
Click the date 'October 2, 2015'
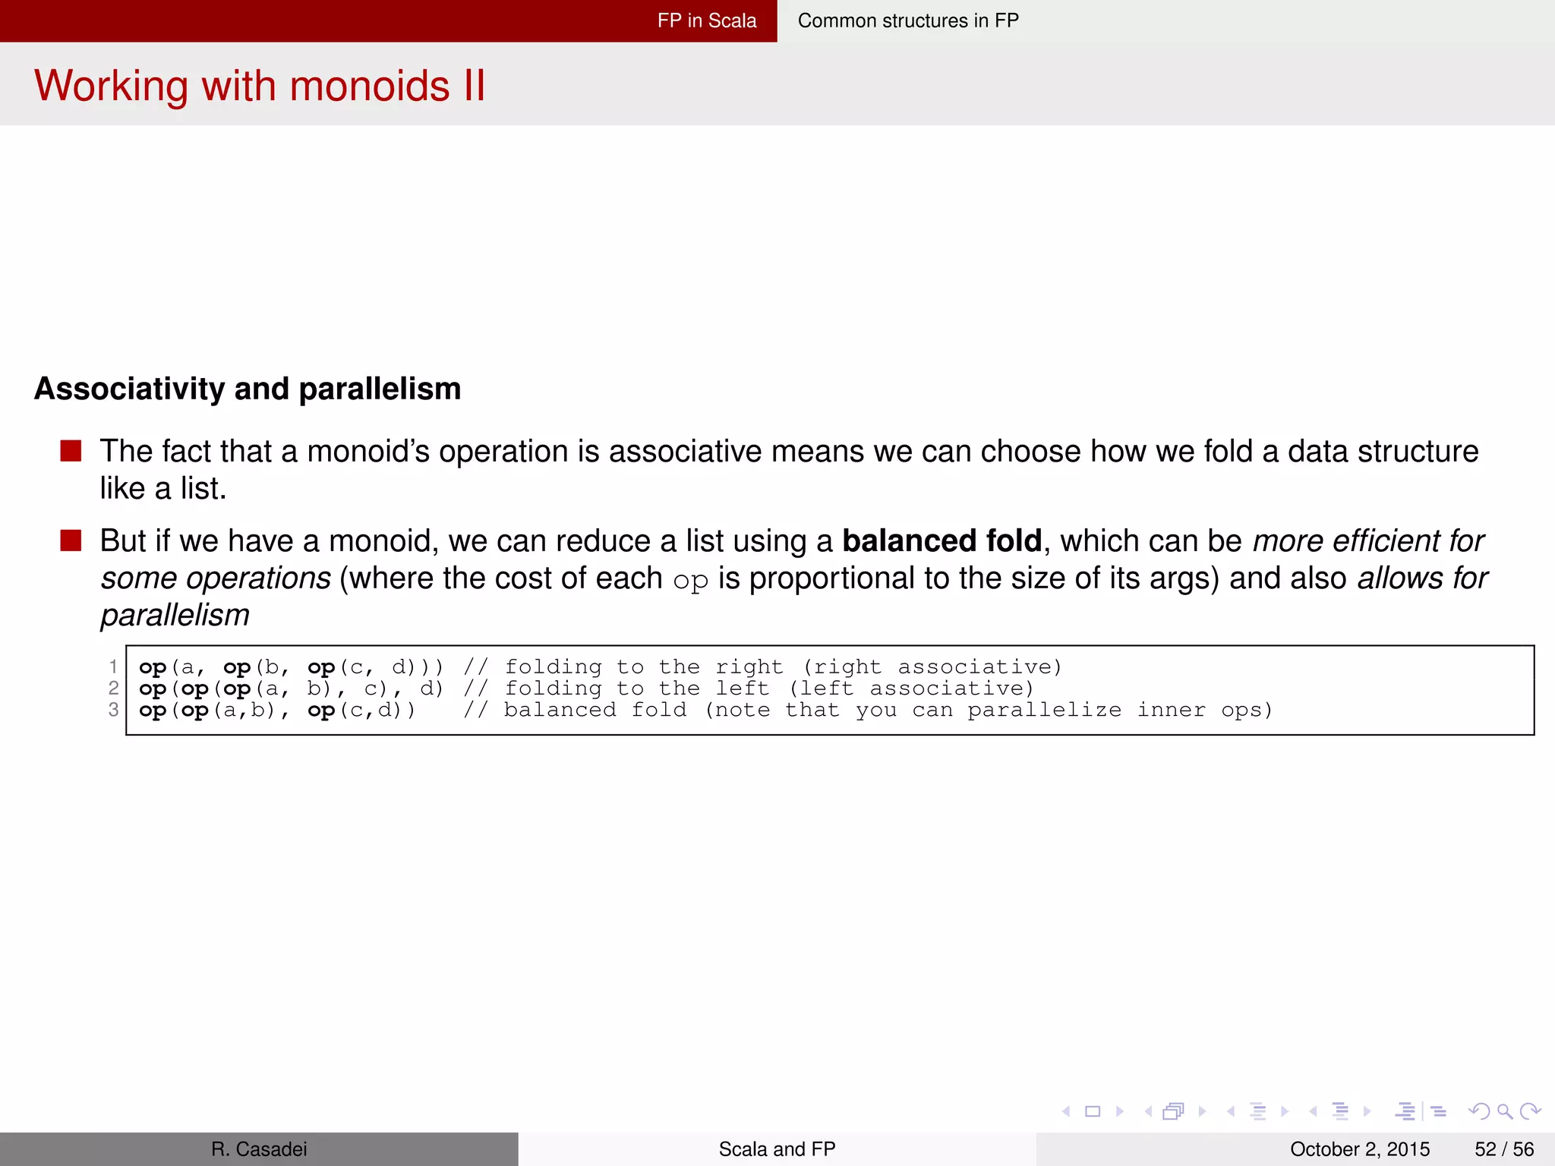pyautogui.click(x=1360, y=1149)
